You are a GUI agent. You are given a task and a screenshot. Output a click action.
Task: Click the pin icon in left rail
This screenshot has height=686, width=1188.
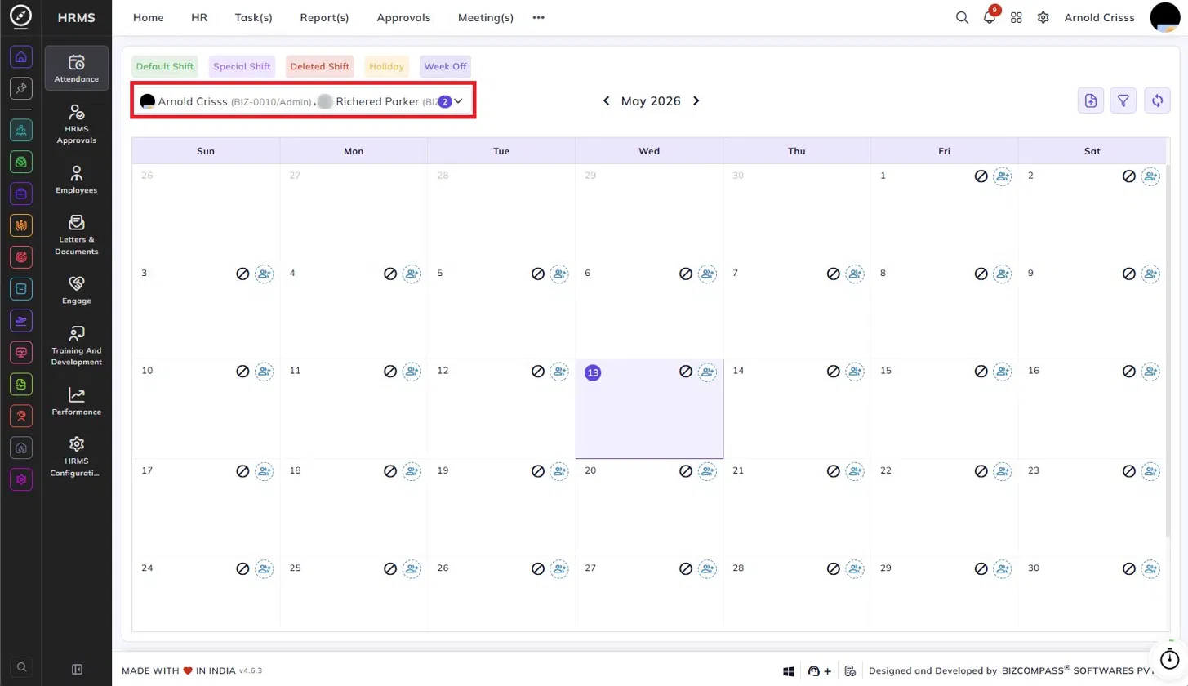pos(21,88)
